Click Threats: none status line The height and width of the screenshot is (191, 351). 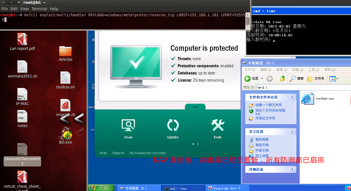tap(189, 59)
